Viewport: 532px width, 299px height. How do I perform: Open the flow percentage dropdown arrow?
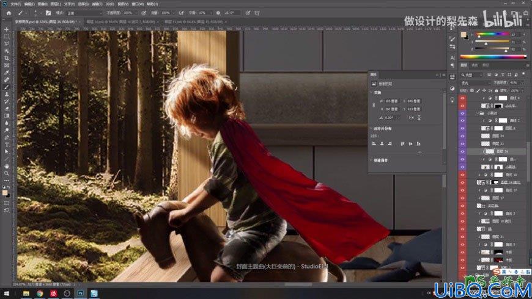click(173, 13)
